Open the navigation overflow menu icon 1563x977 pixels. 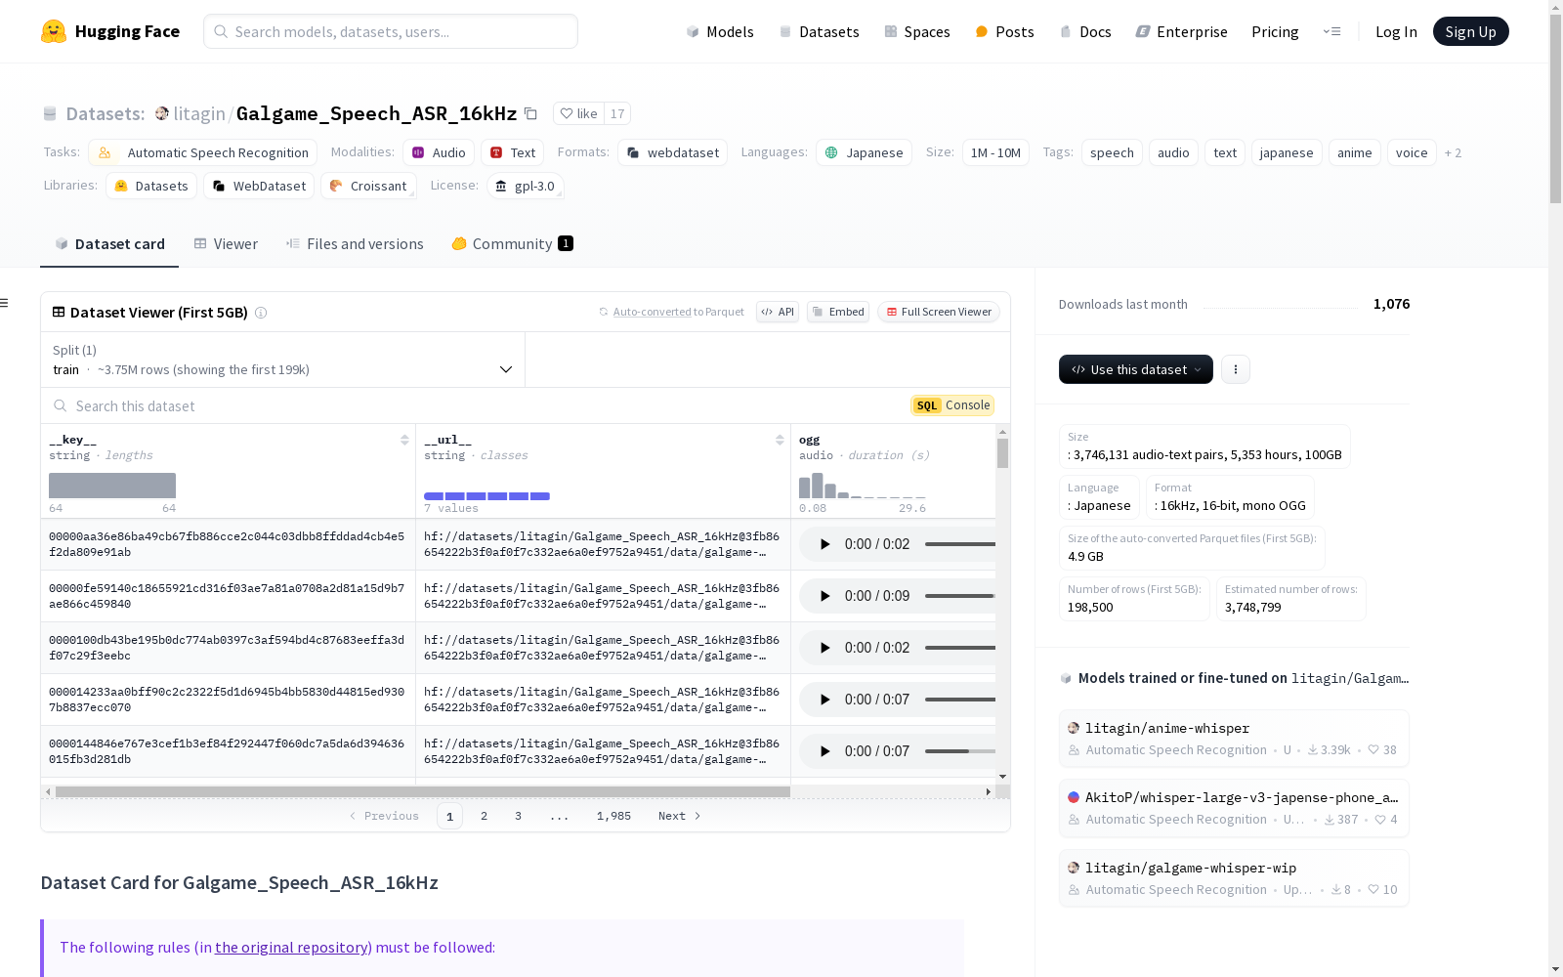tap(1331, 31)
